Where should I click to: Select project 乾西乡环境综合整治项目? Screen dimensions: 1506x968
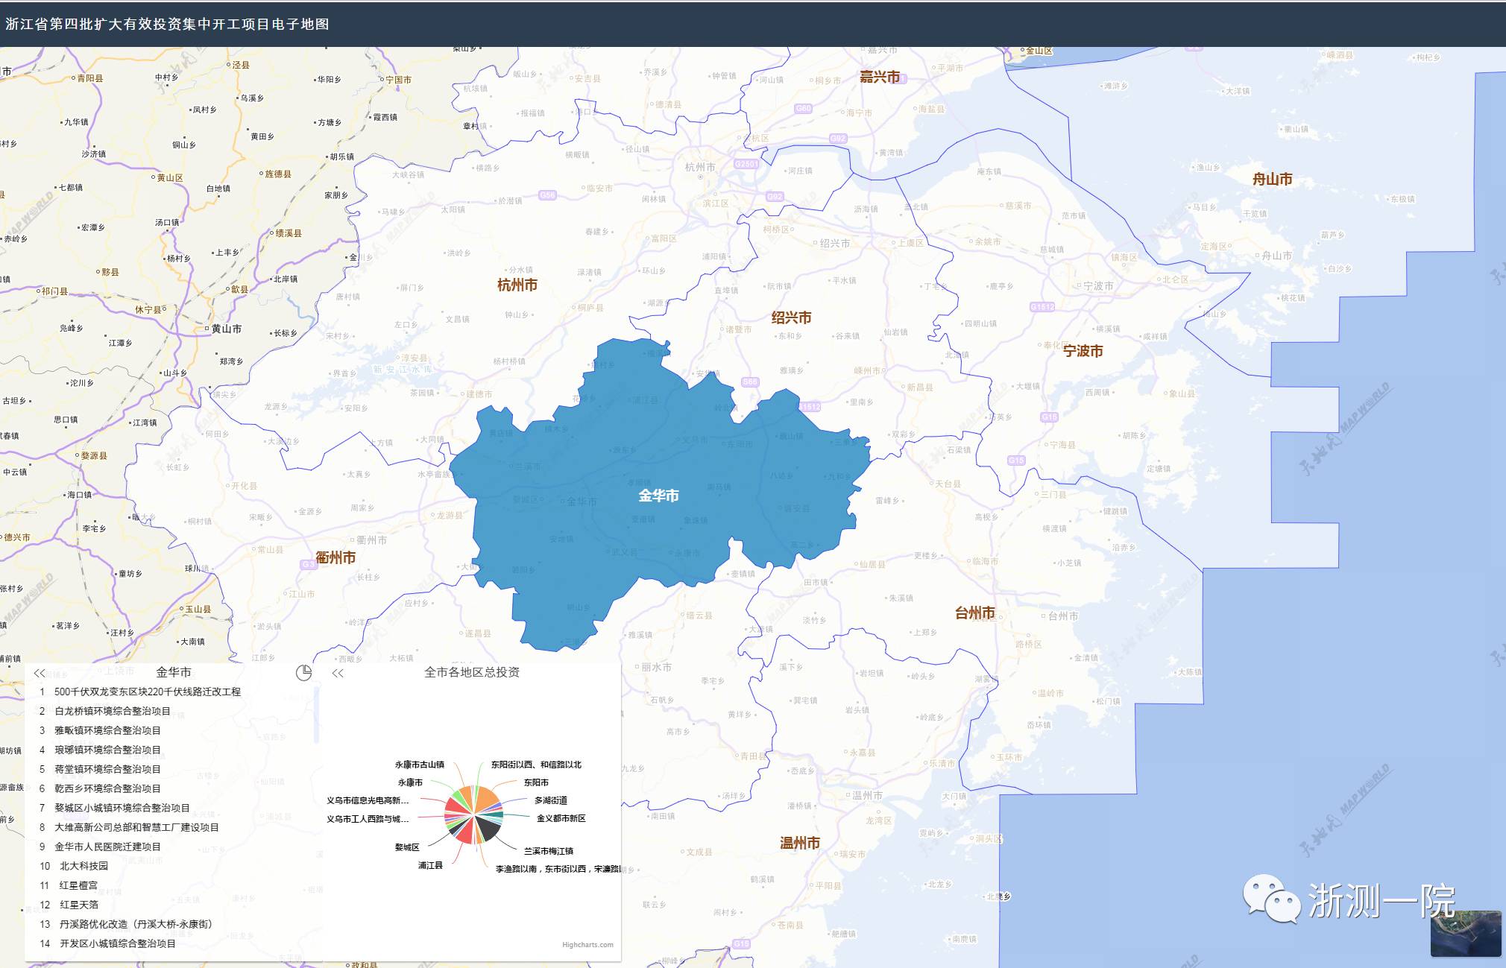[107, 788]
